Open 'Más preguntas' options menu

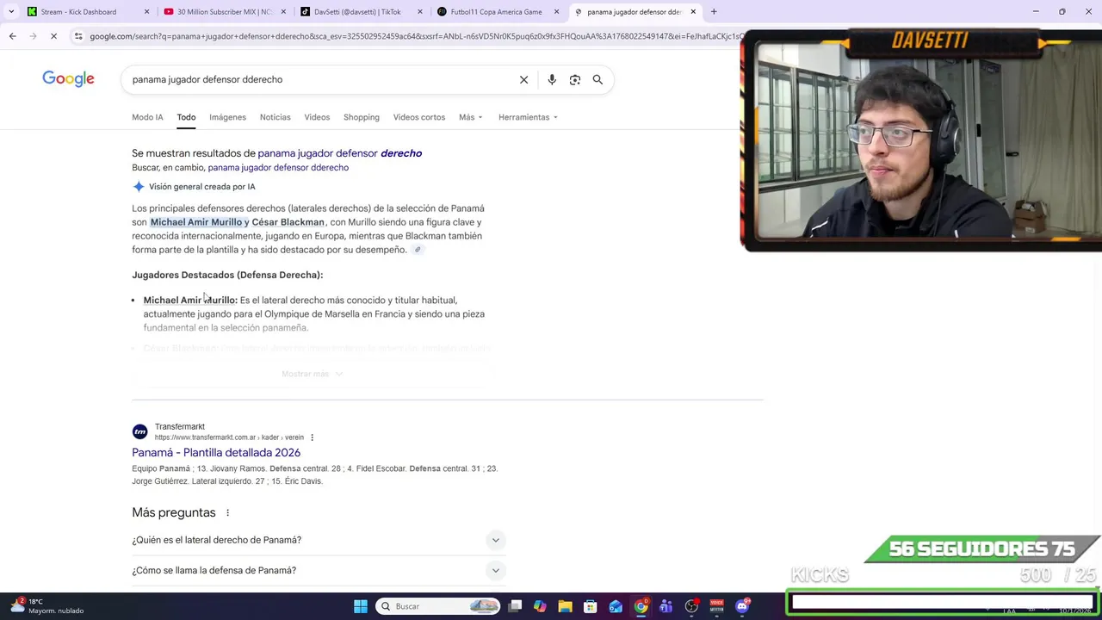point(227,512)
